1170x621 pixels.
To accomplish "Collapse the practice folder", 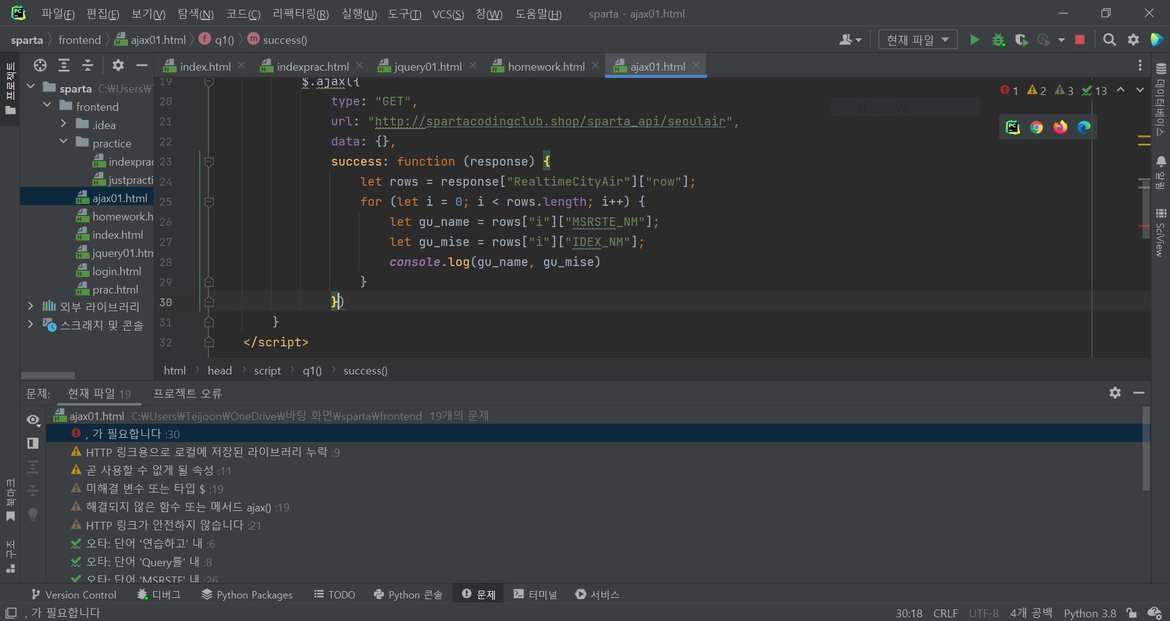I will point(63,142).
